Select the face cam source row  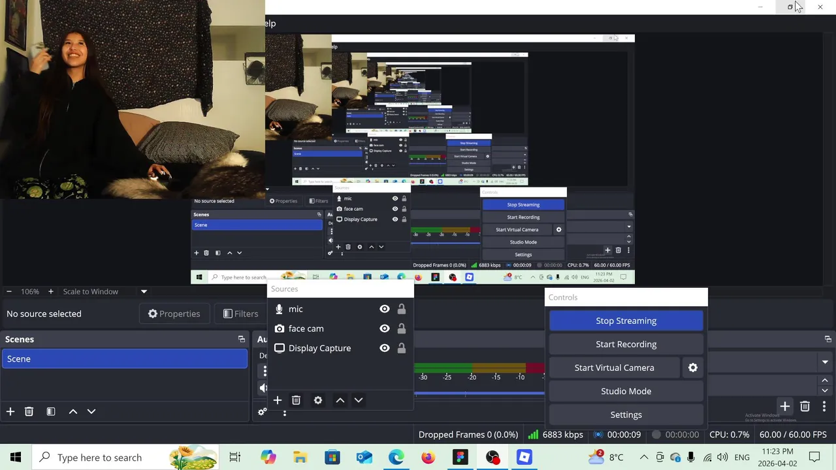[340, 328]
